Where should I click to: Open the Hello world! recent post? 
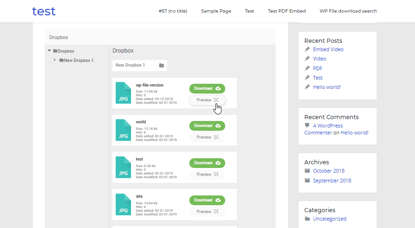click(327, 87)
